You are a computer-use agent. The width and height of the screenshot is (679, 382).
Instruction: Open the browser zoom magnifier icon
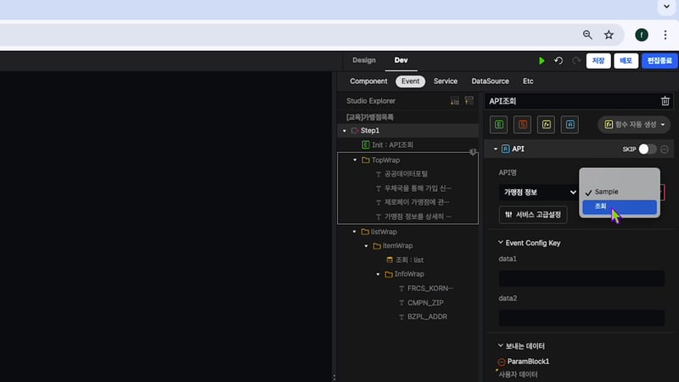tap(587, 35)
